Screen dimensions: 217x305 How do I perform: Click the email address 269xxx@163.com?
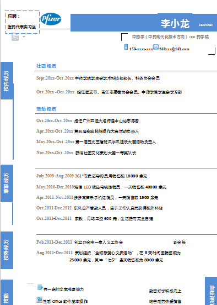174,49
